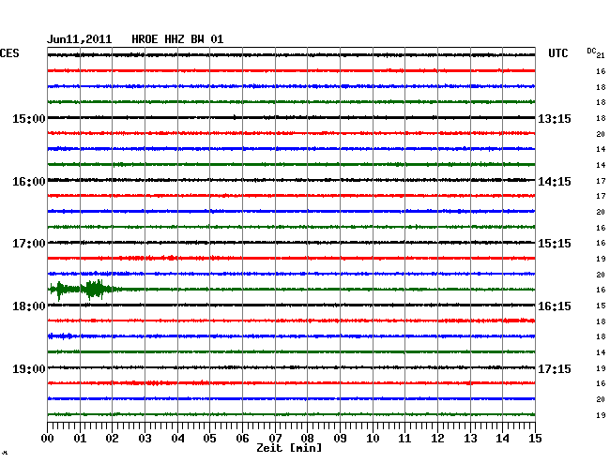610x463 pixels.
Task: Click minute tick label 14
Action: coord(502,438)
